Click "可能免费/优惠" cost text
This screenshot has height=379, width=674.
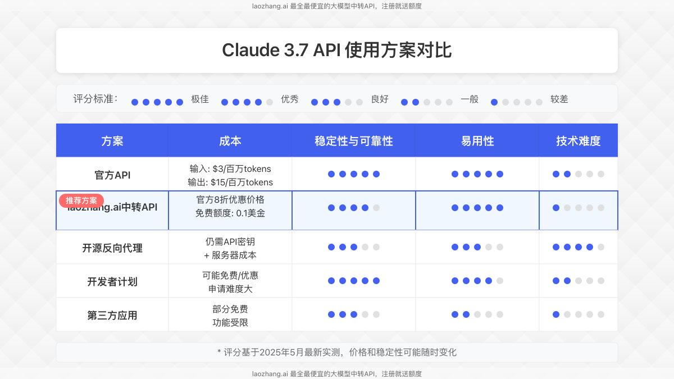230,275
